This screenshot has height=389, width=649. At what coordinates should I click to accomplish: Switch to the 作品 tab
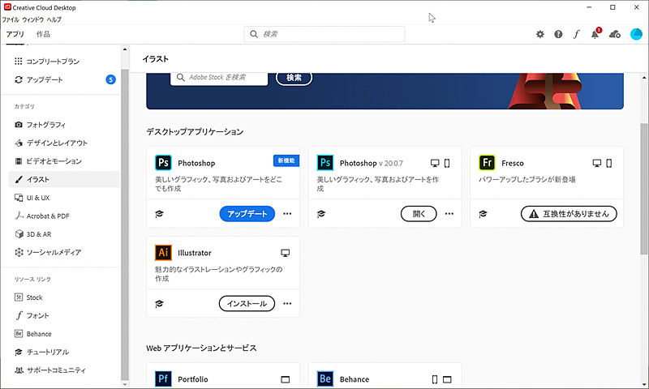43,34
